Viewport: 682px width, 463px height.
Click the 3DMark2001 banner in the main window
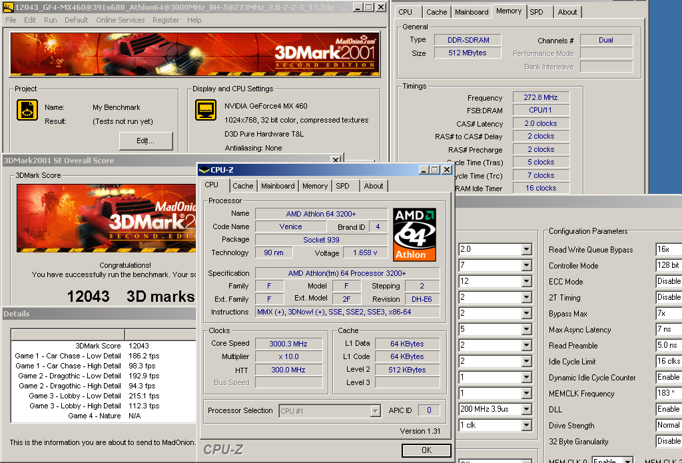tap(195, 54)
